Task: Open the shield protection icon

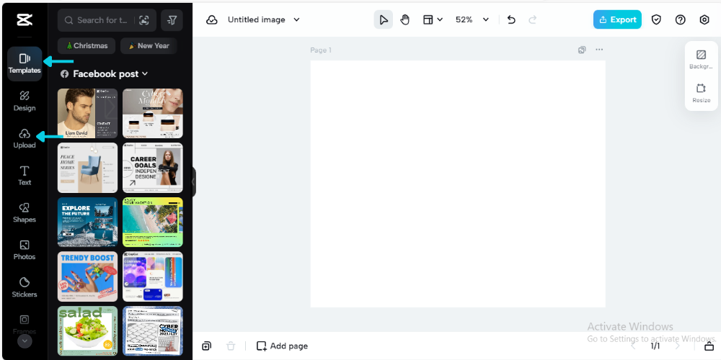Action: (x=656, y=19)
